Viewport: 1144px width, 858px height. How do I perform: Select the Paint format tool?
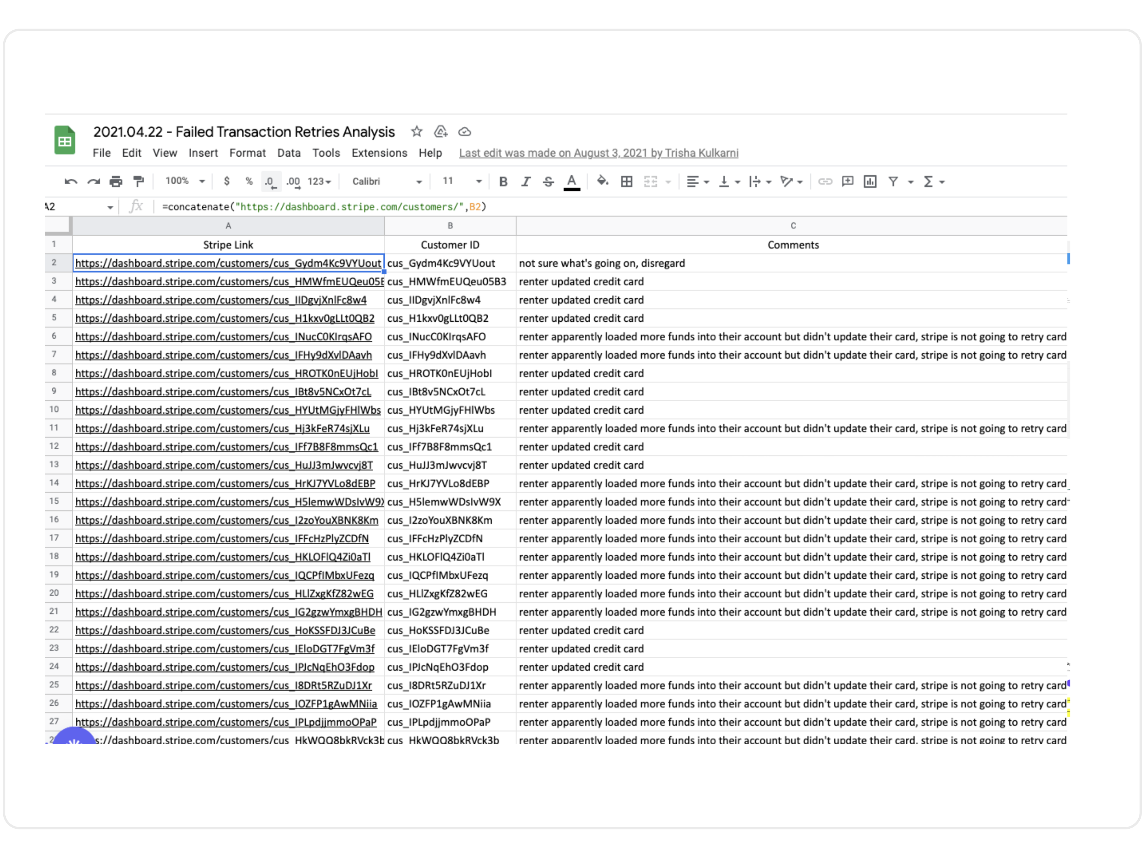click(139, 182)
